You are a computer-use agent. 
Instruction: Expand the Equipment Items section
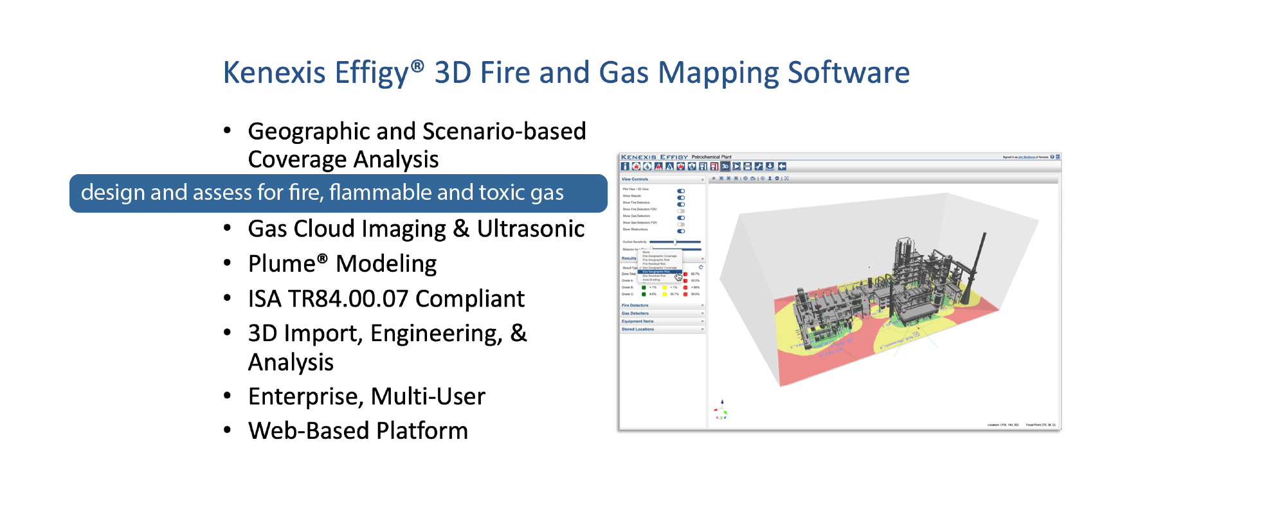(662, 321)
